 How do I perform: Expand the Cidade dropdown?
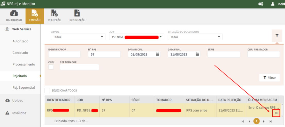coord(78,37)
